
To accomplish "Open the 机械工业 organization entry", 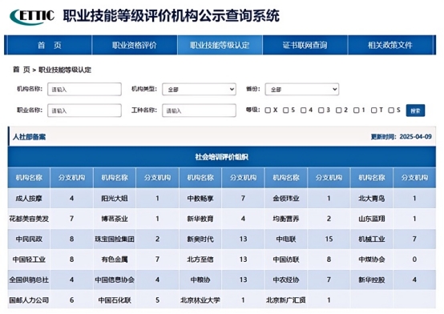I will (372, 239).
